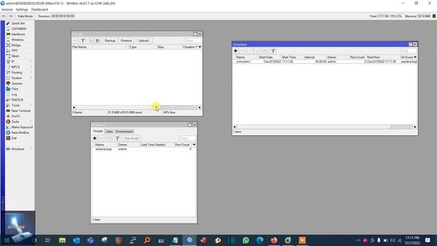
Task: Click Backup in File List window
Action: (x=110, y=41)
